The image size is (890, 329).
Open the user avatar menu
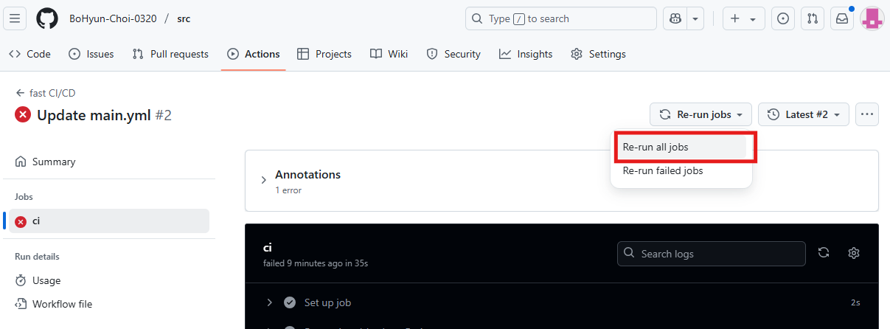pyautogui.click(x=872, y=18)
